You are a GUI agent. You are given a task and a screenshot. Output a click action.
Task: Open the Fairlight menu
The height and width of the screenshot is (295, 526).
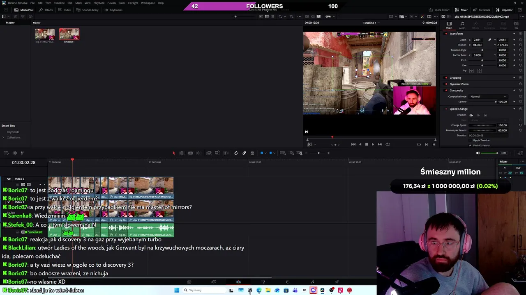pos(133,3)
